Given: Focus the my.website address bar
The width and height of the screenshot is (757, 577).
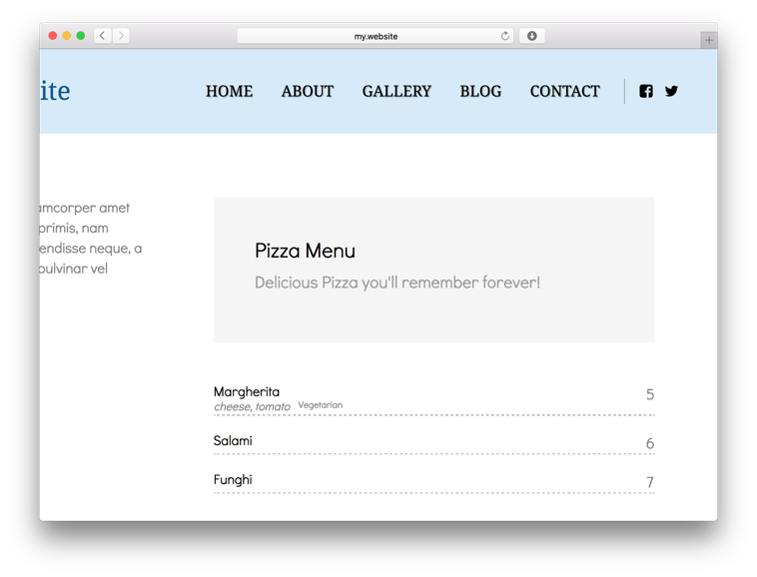Looking at the screenshot, I should pos(376,36).
